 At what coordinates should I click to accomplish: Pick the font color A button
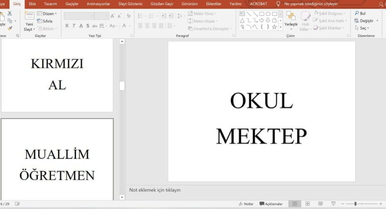point(124,26)
